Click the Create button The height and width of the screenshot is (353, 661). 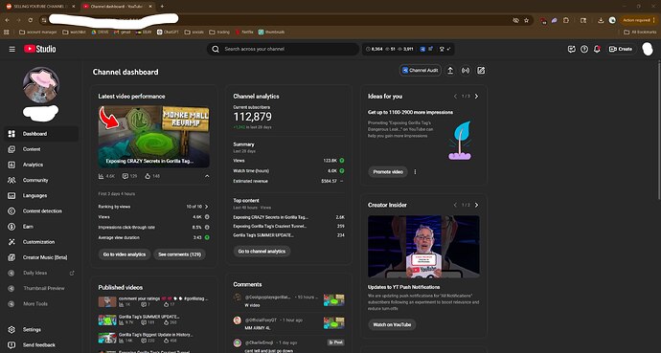click(x=621, y=49)
